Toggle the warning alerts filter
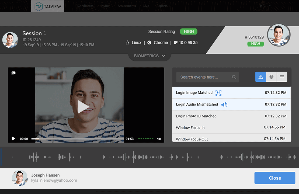Image resolution: width=299 pixels, height=194 pixels. click(x=260, y=77)
